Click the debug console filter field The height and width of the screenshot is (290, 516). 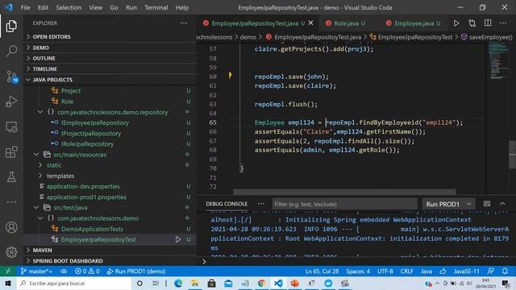click(x=344, y=204)
